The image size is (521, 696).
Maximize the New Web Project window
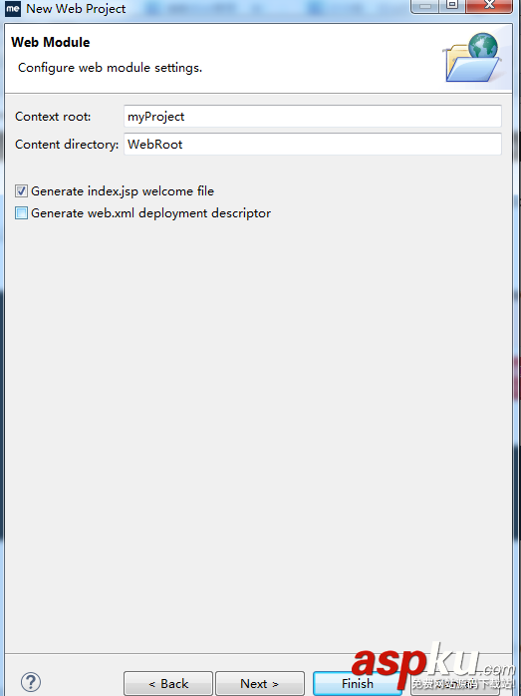click(452, 5)
